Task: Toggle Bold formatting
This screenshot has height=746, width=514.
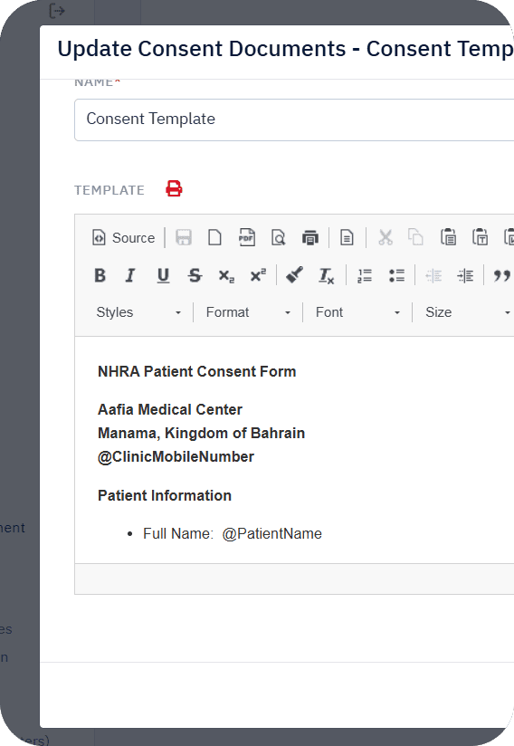Action: (100, 275)
